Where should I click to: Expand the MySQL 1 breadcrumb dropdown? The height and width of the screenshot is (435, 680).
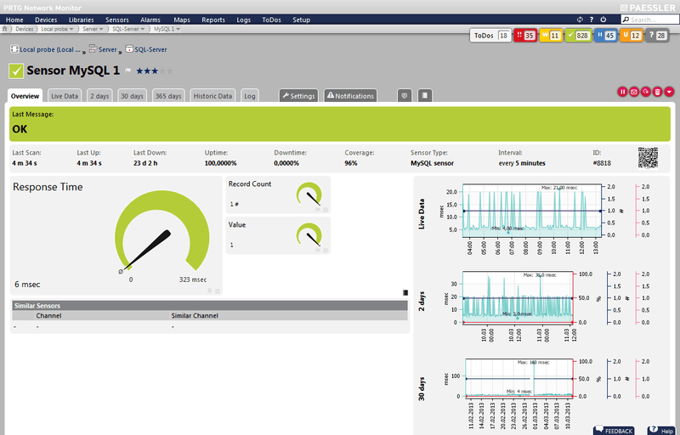pos(178,29)
